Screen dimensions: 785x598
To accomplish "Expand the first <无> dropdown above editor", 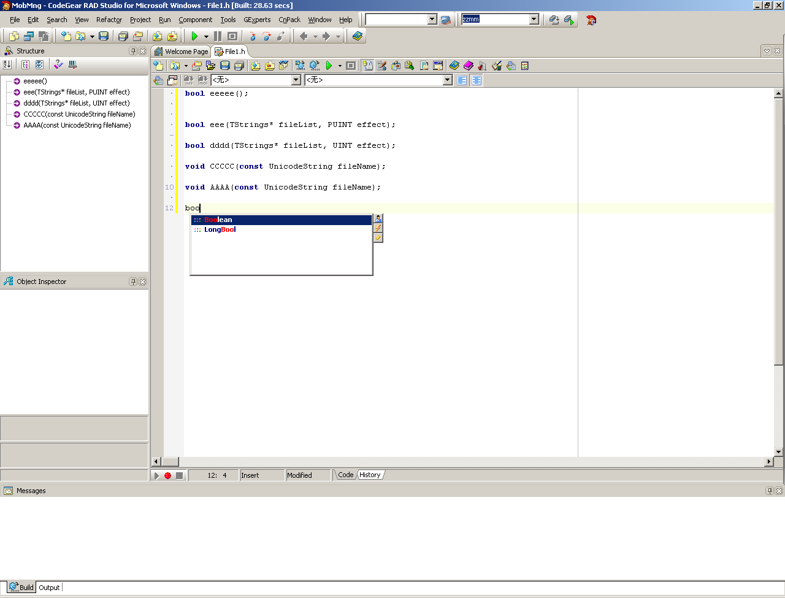I will [x=296, y=80].
